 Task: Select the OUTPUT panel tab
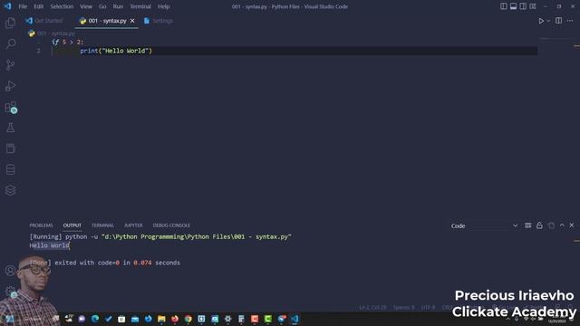click(72, 225)
